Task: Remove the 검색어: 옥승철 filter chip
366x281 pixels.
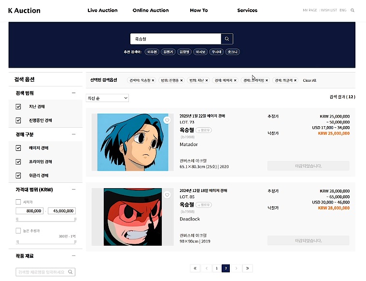Action: [x=153, y=80]
